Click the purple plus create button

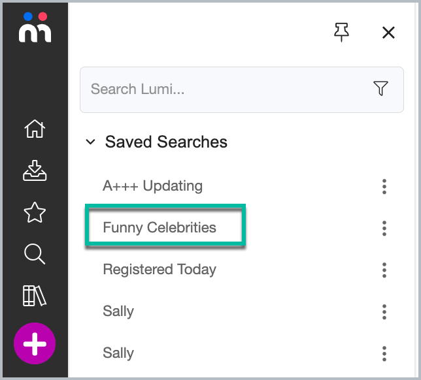(x=35, y=343)
